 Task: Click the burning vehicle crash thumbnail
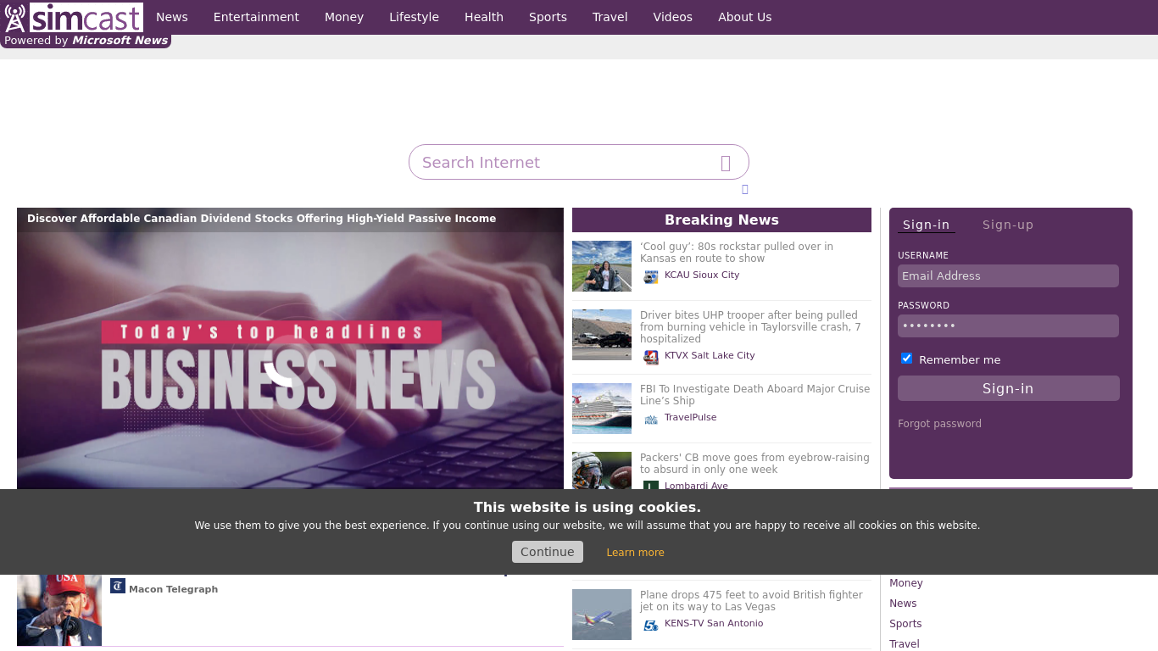point(602,335)
